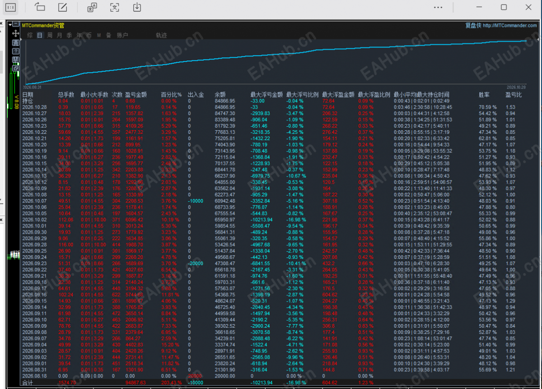Click the 出入金 column header
The height and width of the screenshot is (389, 542).
tap(196, 95)
